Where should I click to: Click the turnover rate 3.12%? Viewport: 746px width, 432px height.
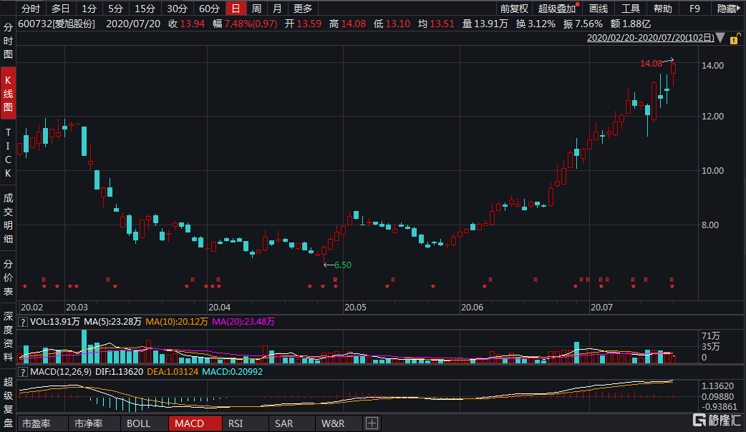pyautogui.click(x=541, y=24)
